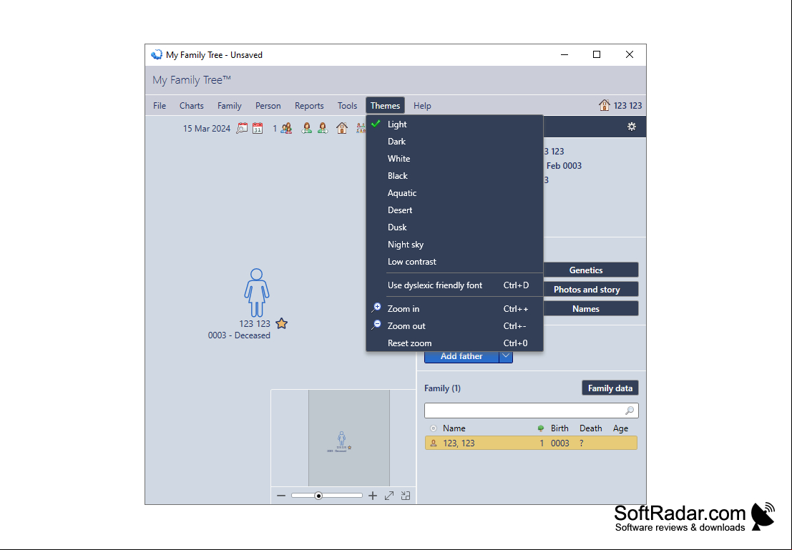Open the Charts menu
Image resolution: width=792 pixels, height=550 pixels.
pos(192,106)
